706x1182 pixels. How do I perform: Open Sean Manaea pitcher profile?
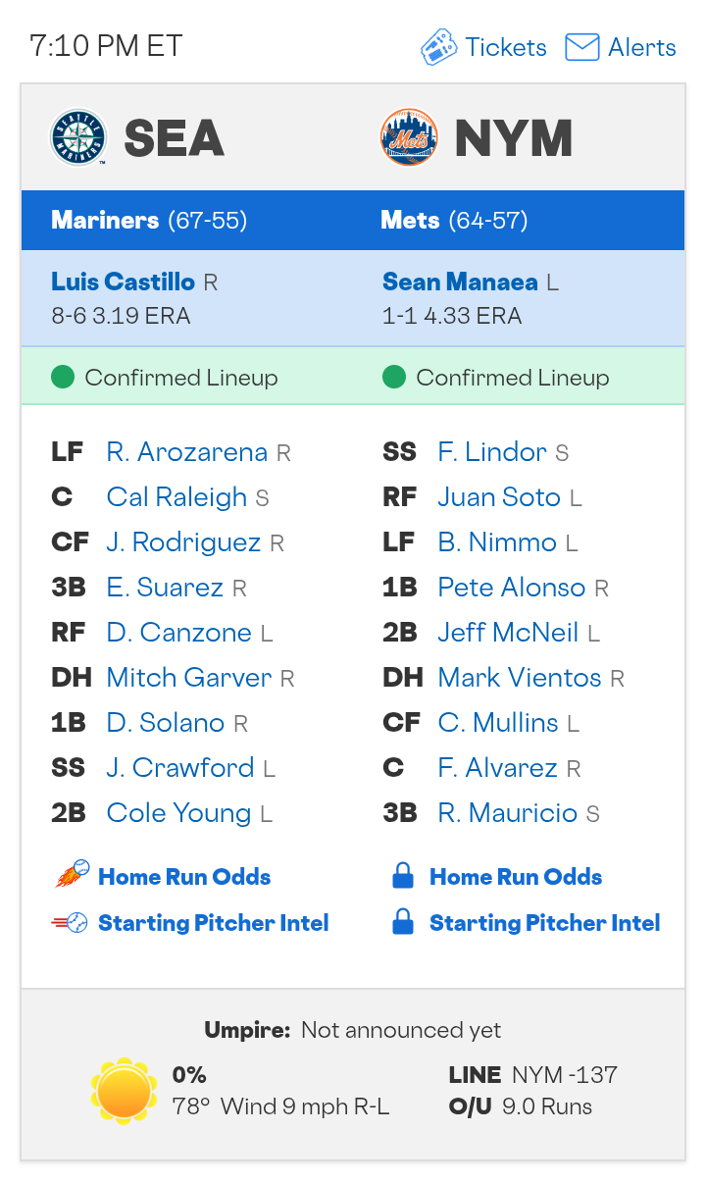460,283
